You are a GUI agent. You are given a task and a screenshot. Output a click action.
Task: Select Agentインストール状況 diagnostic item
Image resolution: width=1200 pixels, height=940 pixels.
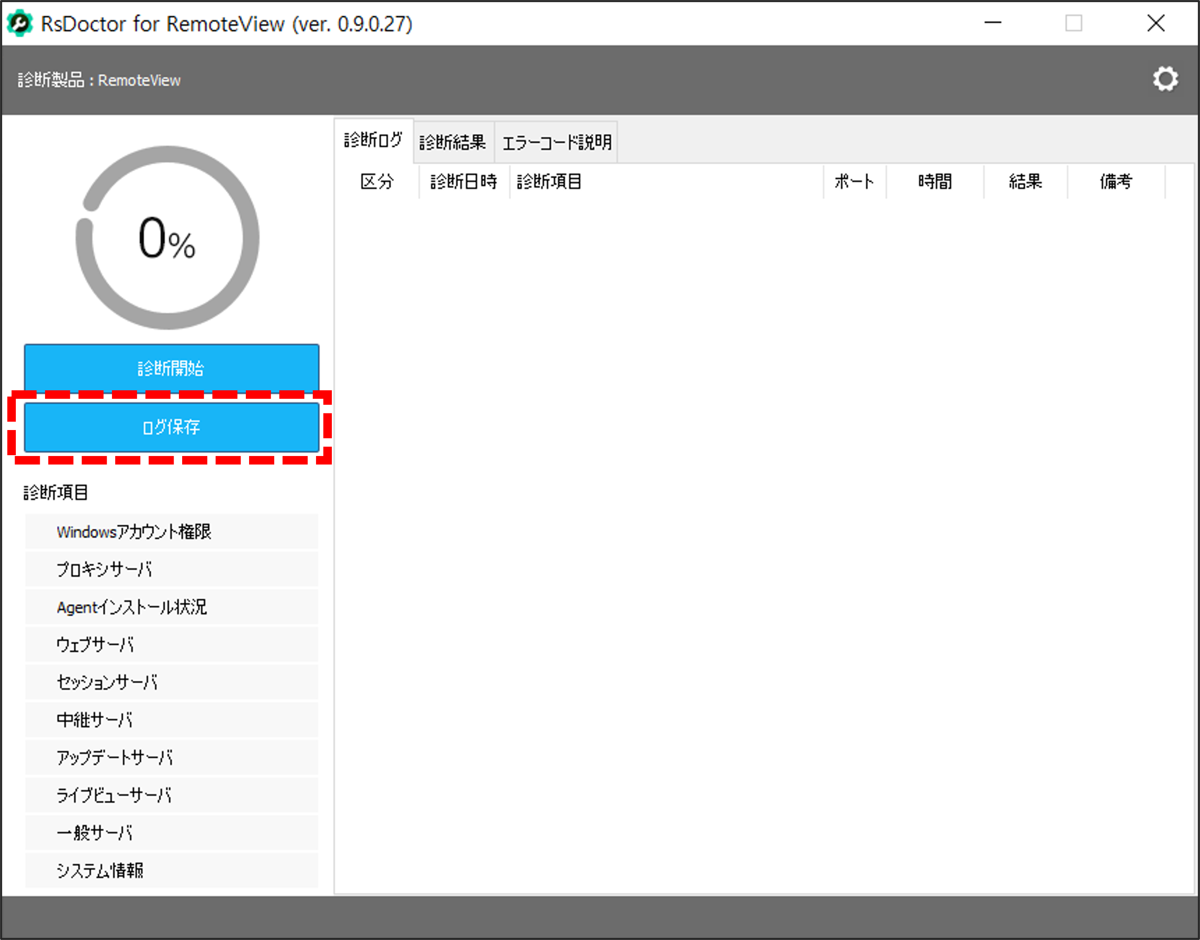click(x=171, y=607)
